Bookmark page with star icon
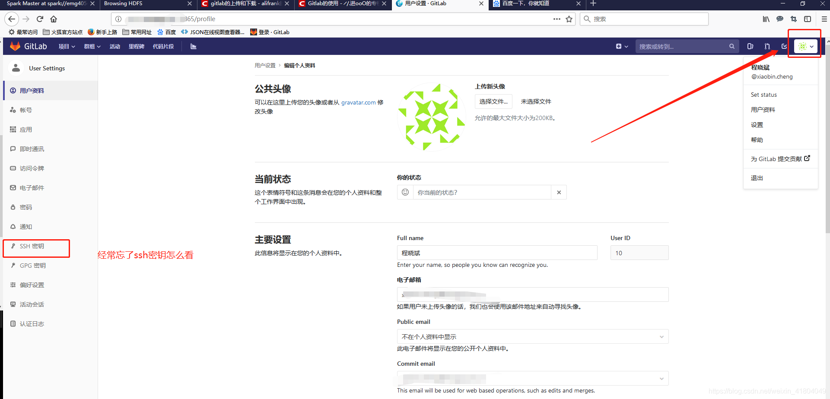The height and width of the screenshot is (399, 830). pos(569,19)
